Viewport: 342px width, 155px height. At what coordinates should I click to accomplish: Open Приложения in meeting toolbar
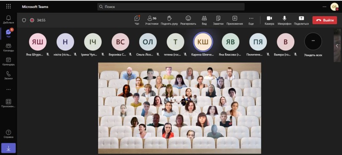(x=235, y=20)
